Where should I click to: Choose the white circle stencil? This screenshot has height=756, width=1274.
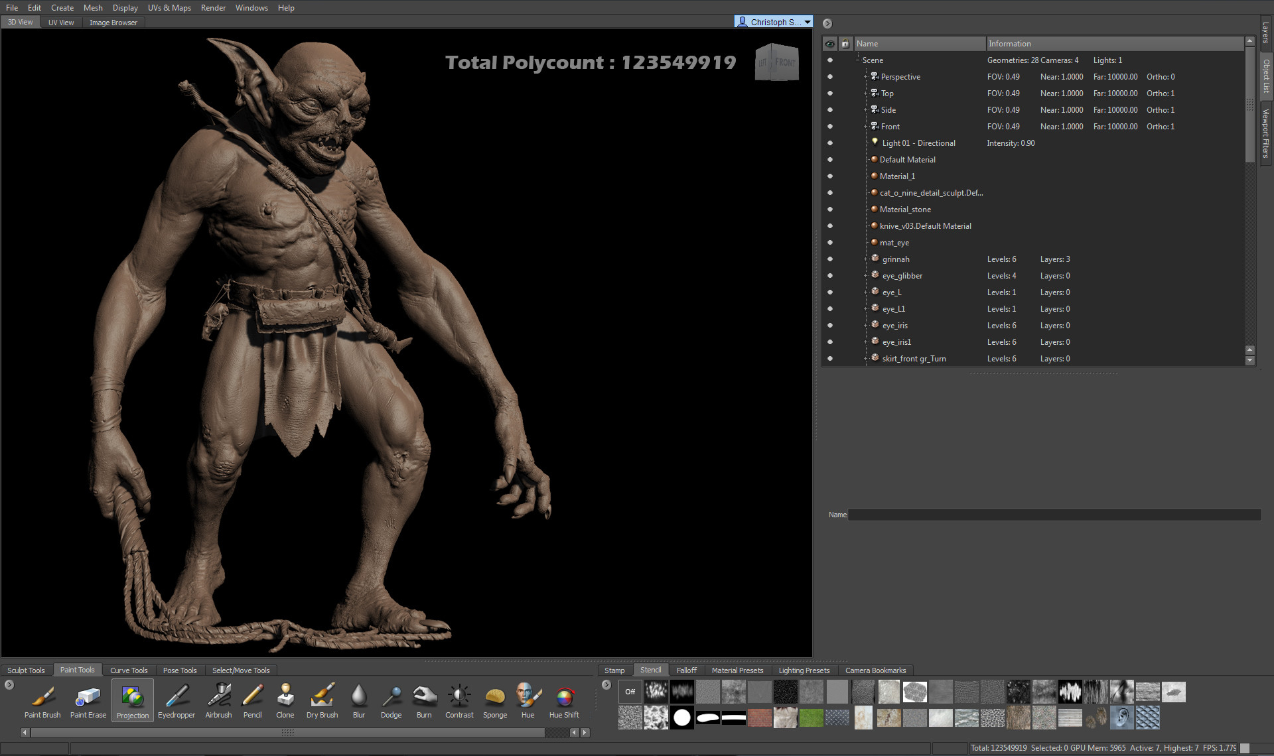681,718
